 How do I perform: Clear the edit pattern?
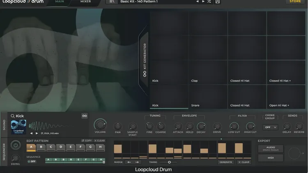point(99,141)
